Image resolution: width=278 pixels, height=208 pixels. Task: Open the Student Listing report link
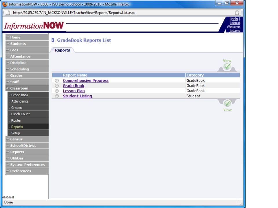[x=77, y=96]
